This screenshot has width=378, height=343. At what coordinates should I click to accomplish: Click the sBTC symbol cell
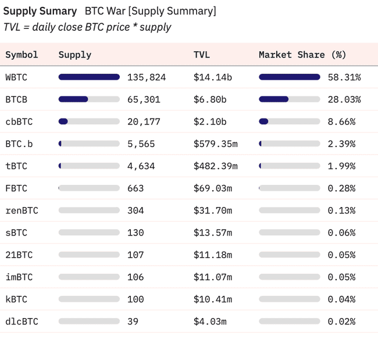coord(16,233)
